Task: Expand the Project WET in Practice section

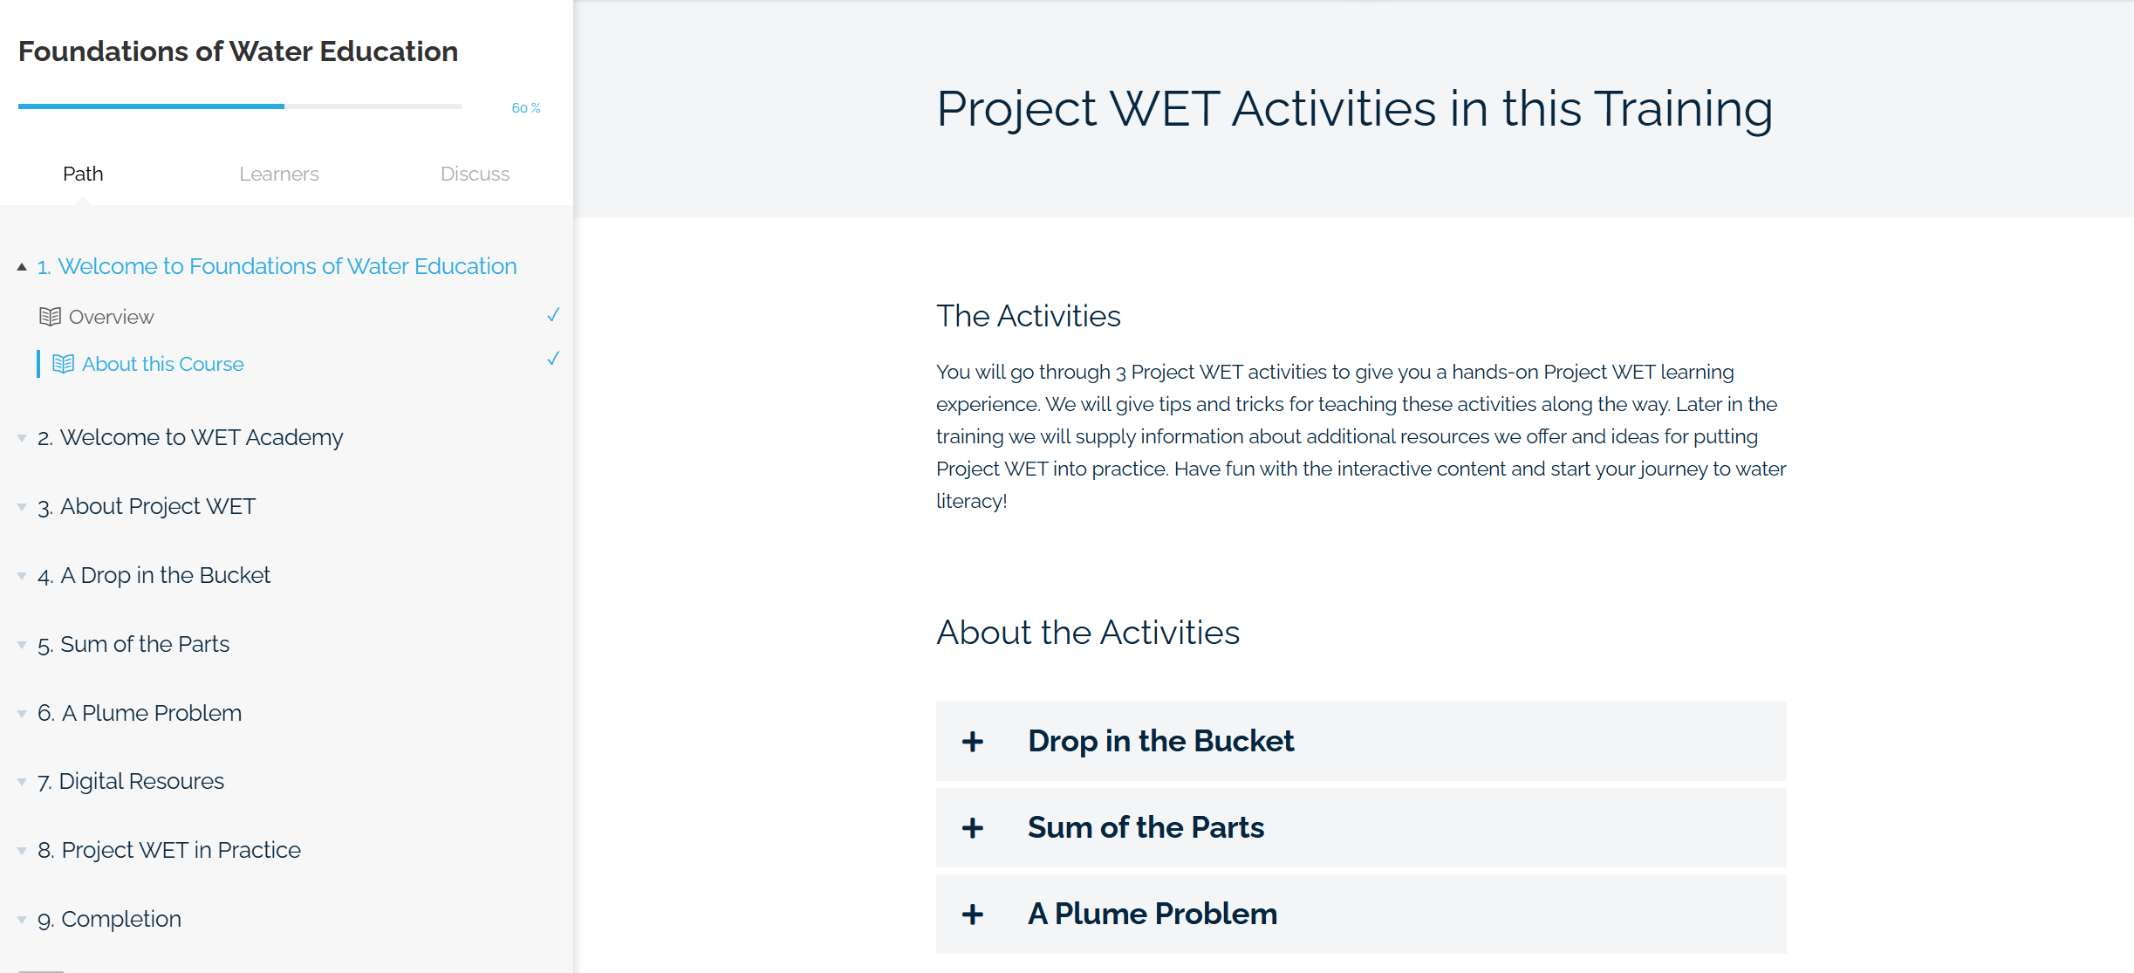Action: click(x=181, y=850)
